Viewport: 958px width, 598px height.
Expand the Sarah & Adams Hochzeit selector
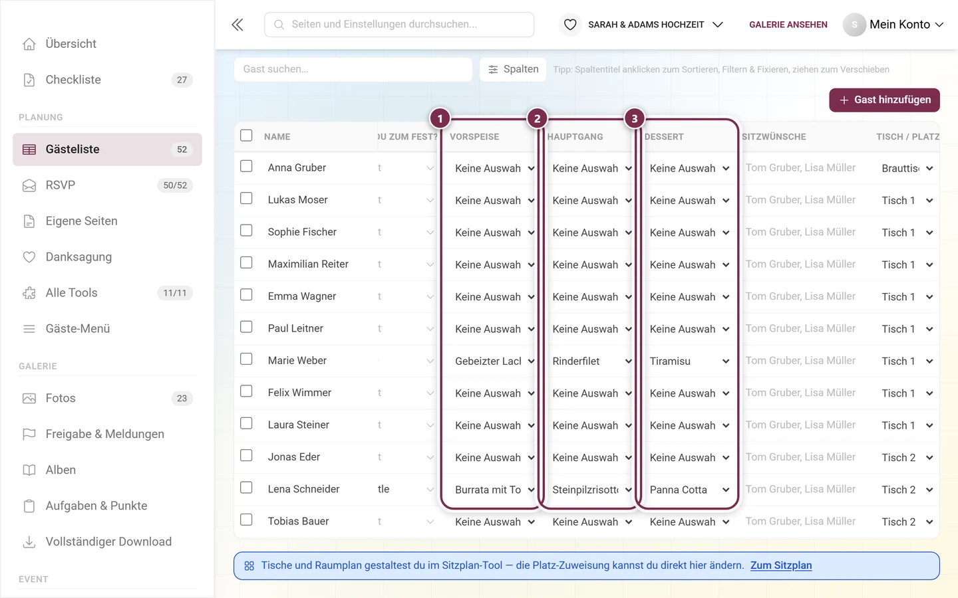tap(655, 25)
